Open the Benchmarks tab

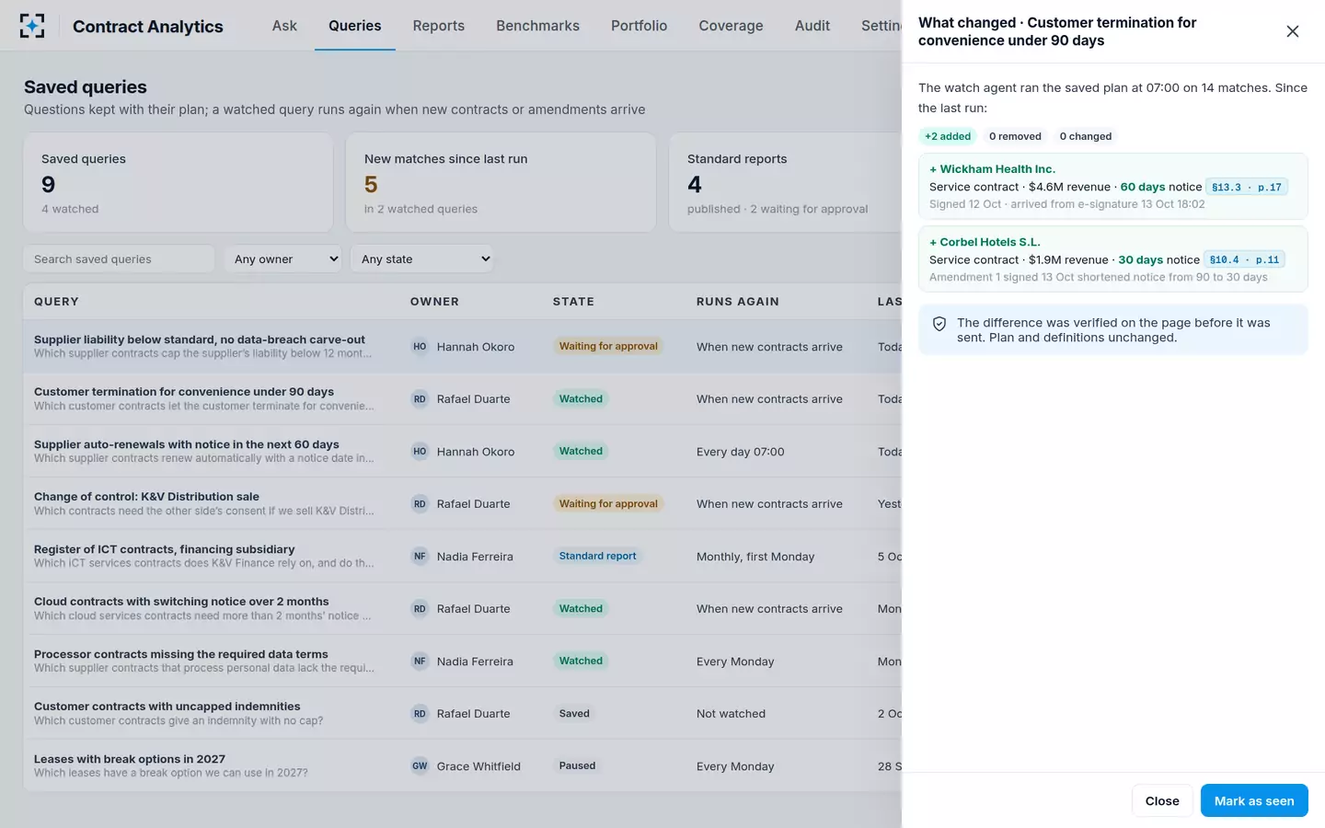(x=538, y=26)
